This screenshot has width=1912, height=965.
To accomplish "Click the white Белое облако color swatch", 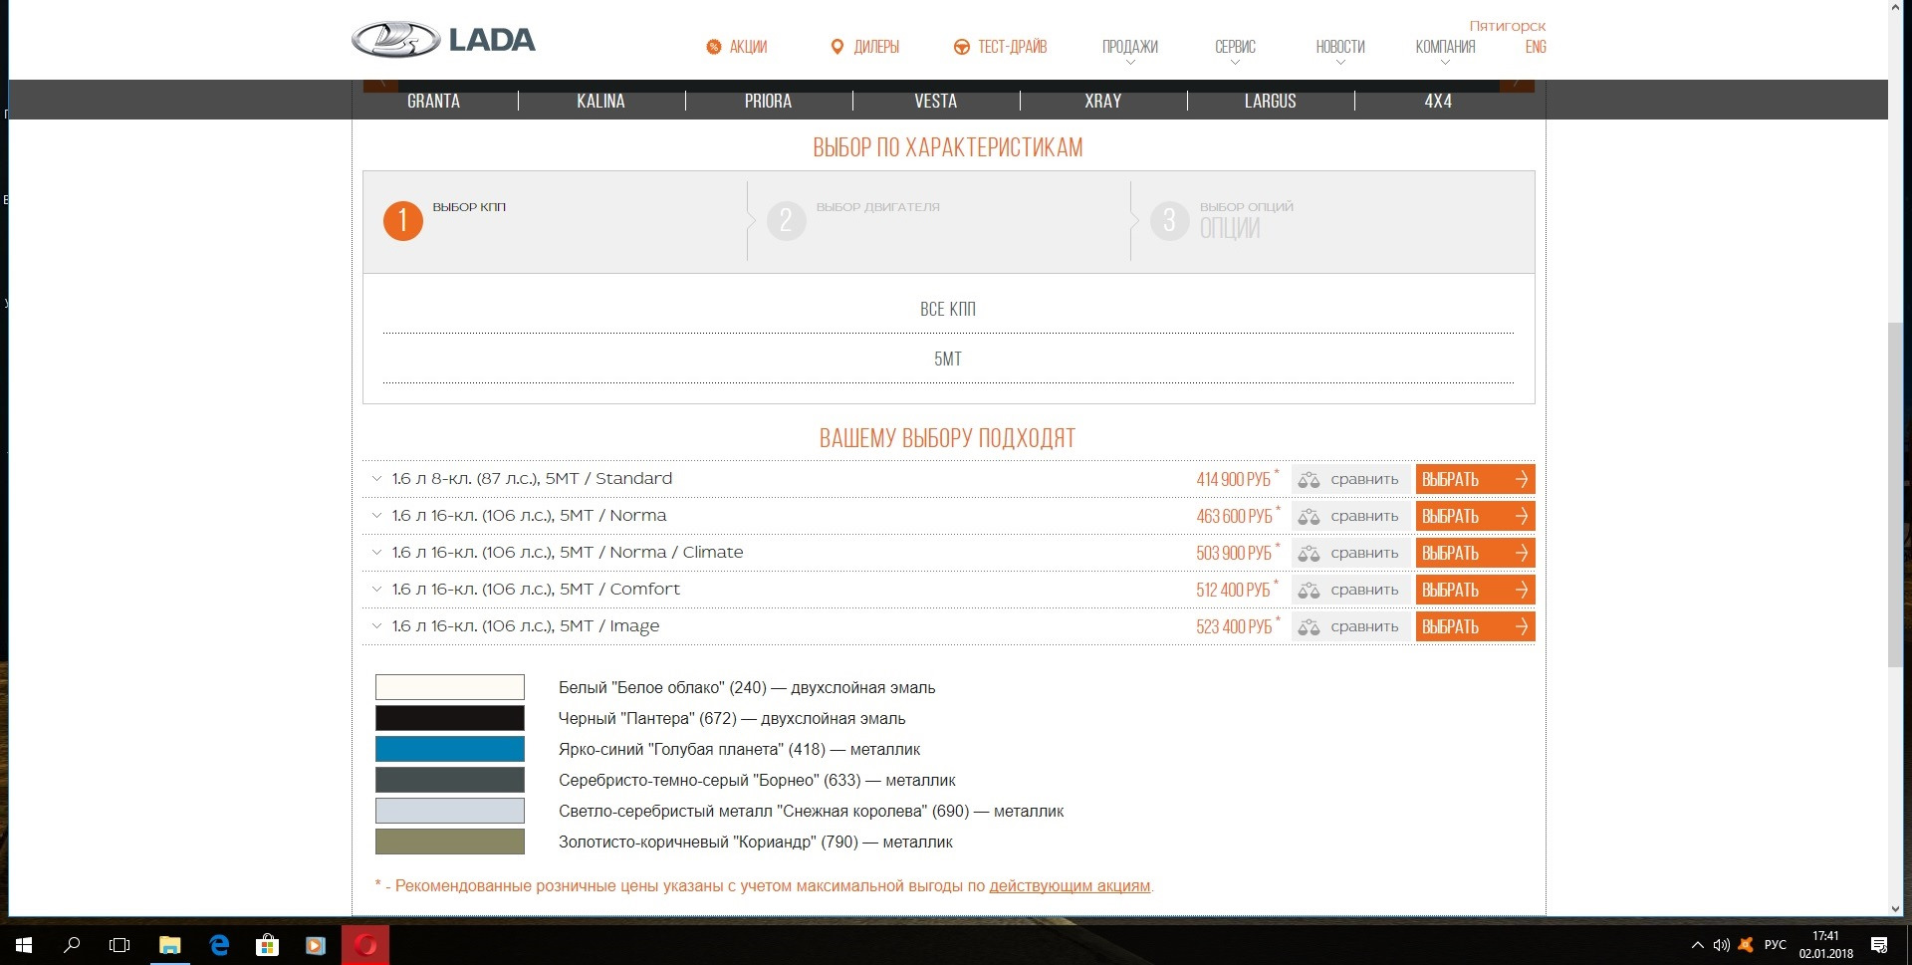I will coord(450,687).
